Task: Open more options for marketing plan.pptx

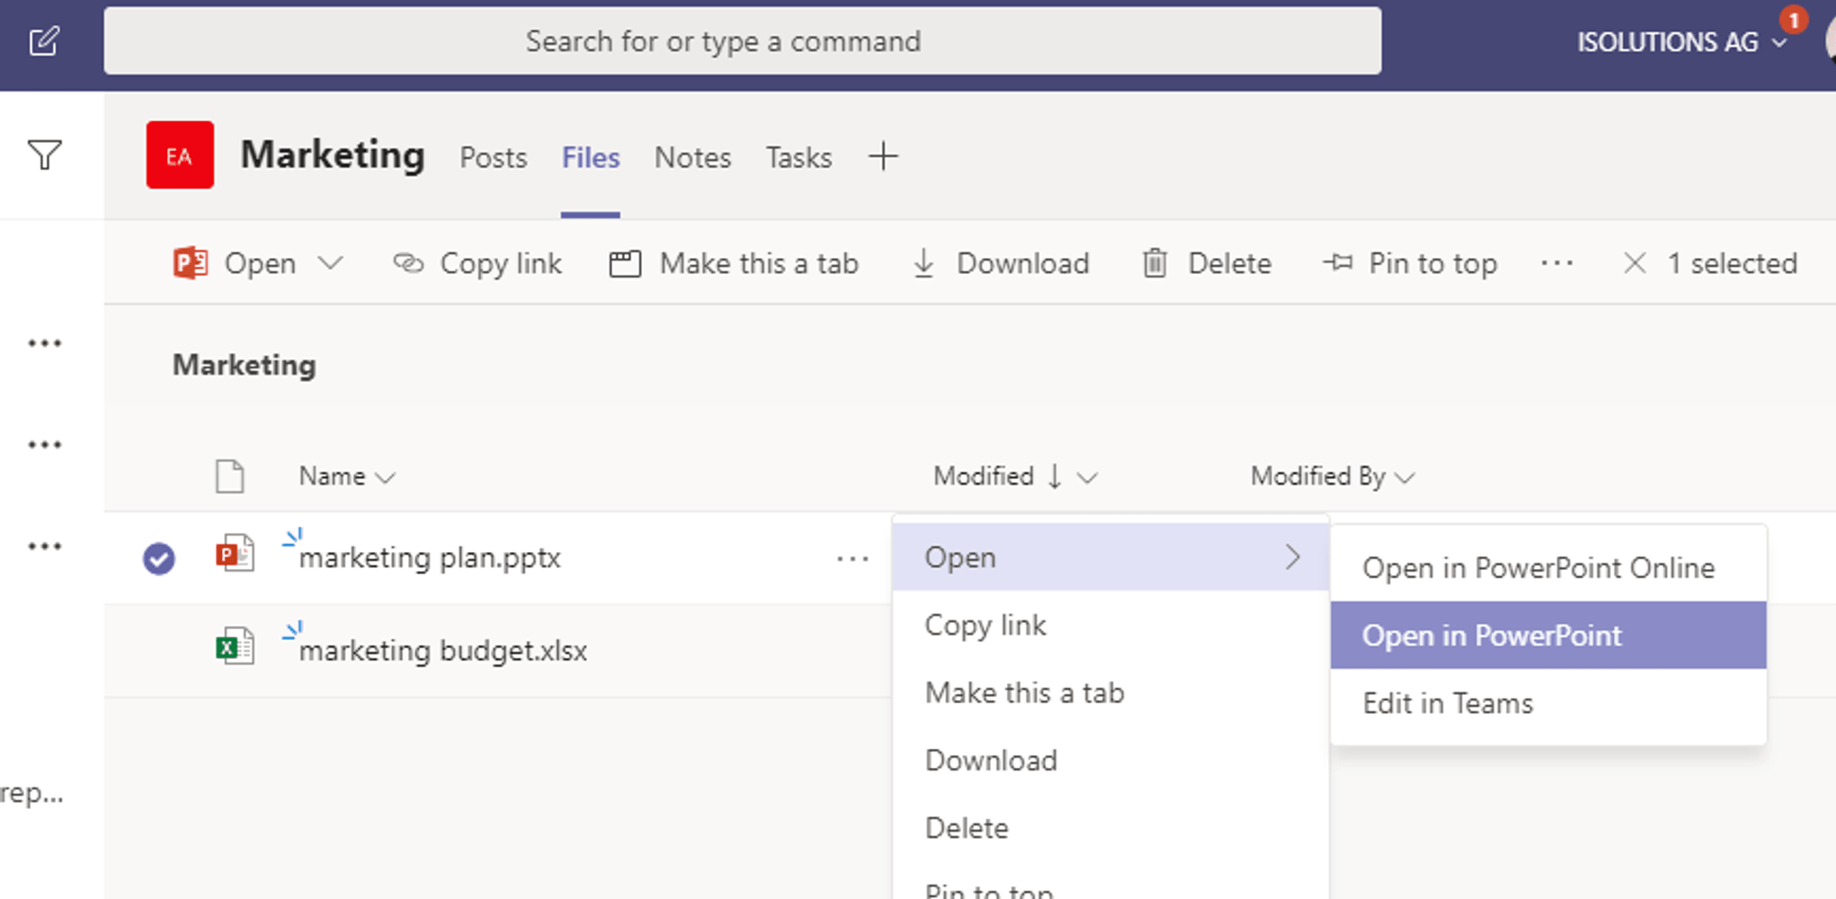Action: 852,558
